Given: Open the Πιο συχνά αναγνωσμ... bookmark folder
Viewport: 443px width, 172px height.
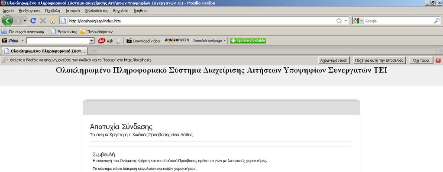Looking at the screenshot, I should coord(25,32).
